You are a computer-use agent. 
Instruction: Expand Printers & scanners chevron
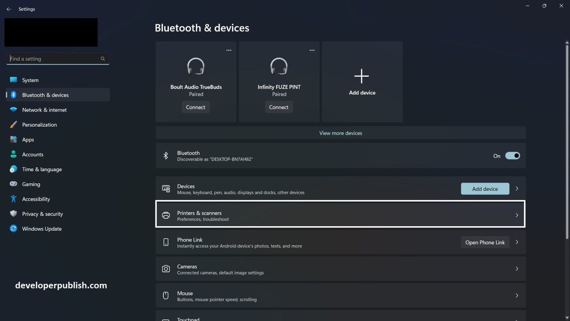[517, 215]
